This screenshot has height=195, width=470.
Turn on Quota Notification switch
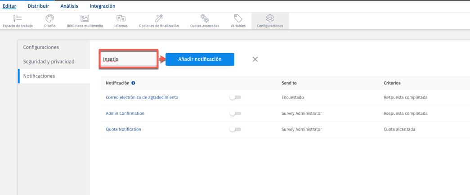coord(235,129)
